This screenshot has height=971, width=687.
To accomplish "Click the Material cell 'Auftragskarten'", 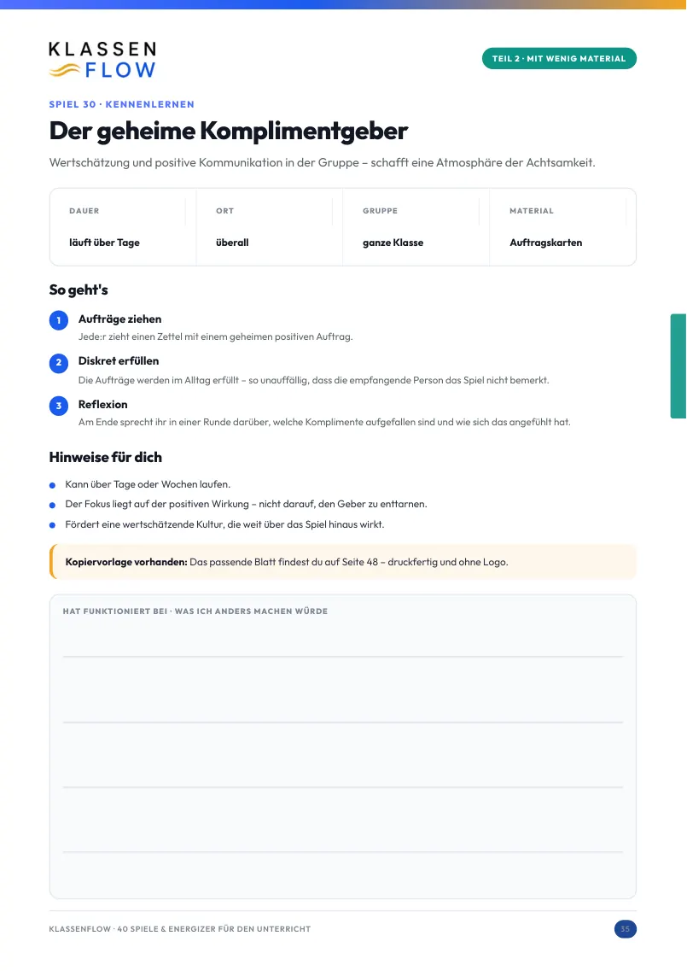I will tap(562, 227).
